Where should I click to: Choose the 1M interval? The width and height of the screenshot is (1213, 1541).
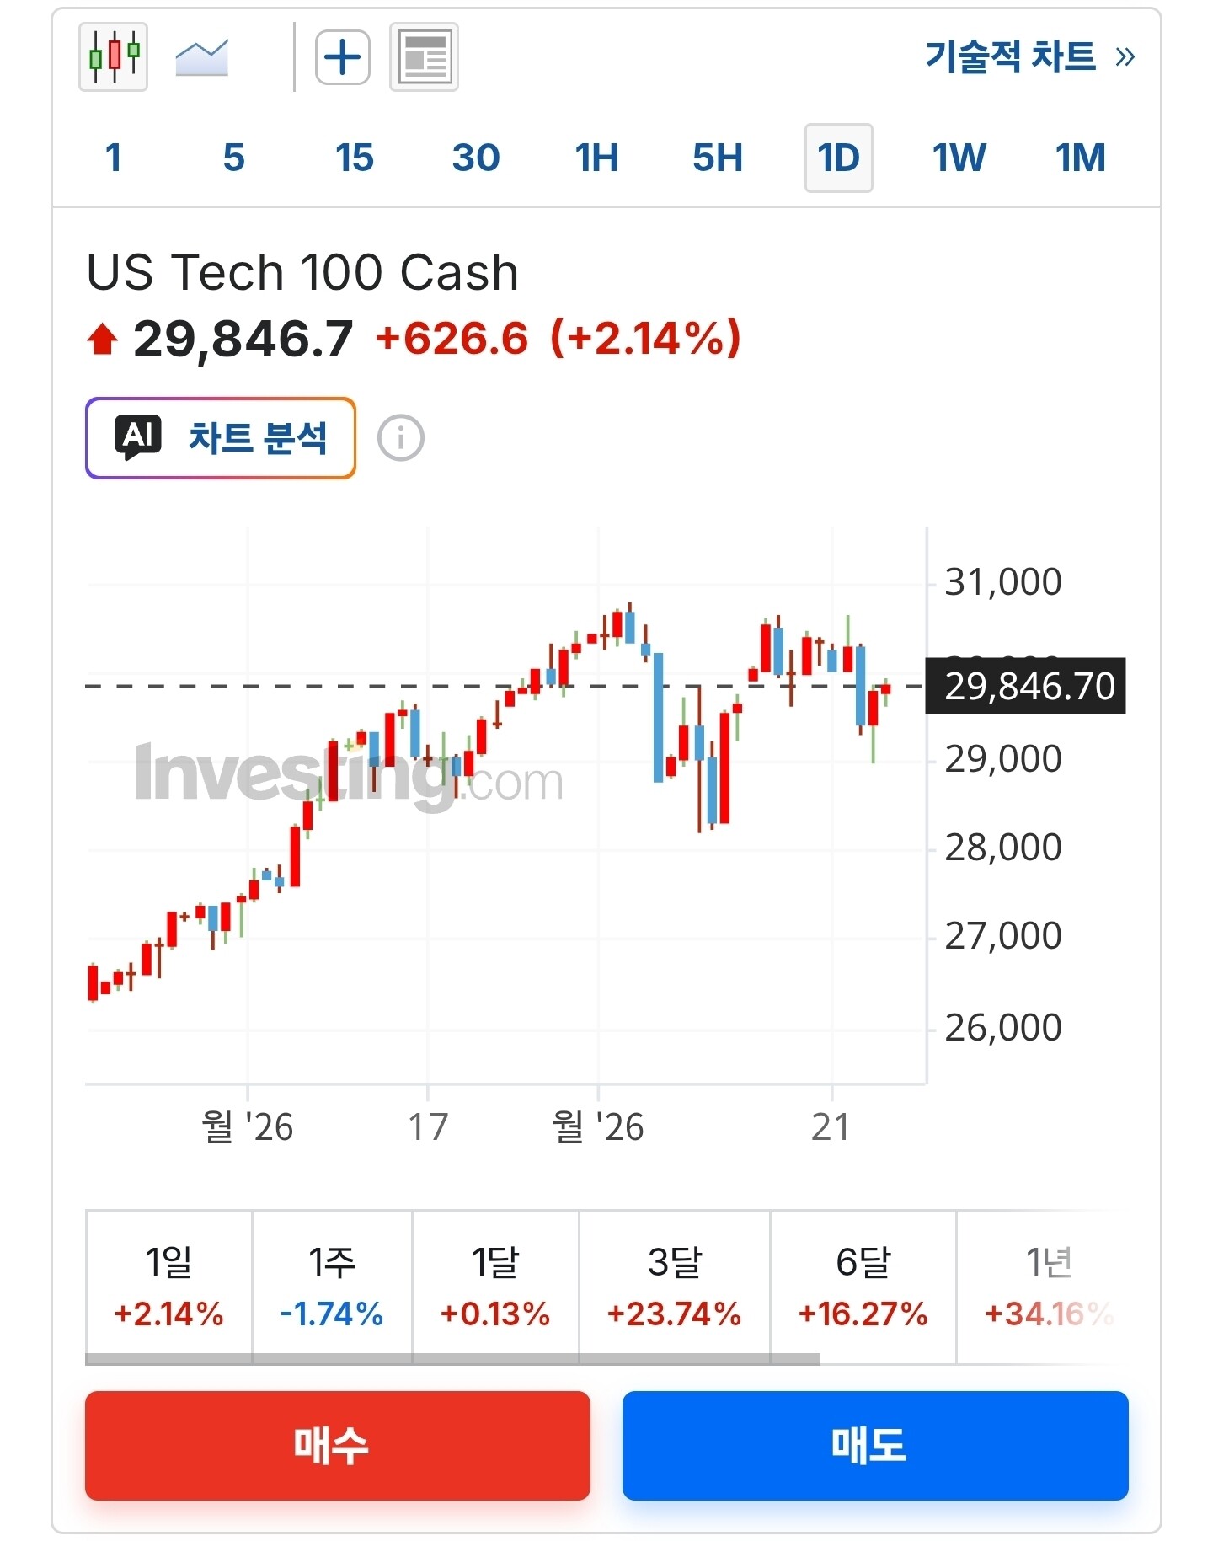pyautogui.click(x=1081, y=158)
